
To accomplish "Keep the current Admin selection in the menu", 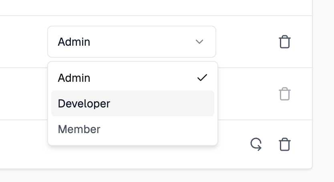I will tap(133, 78).
